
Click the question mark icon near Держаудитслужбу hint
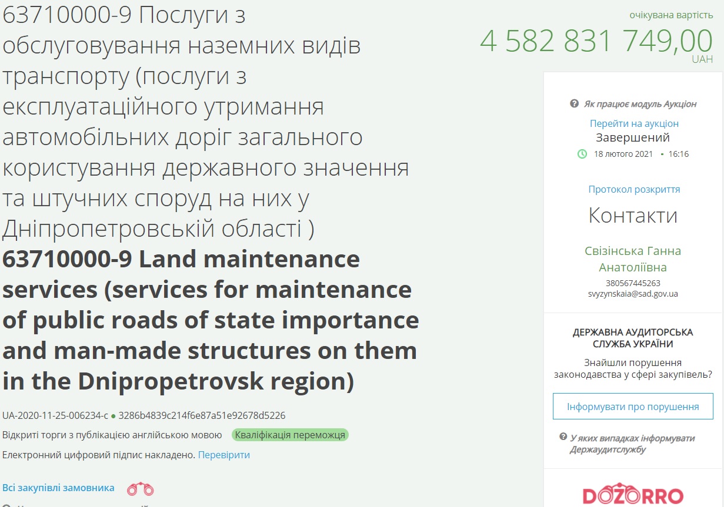563,438
